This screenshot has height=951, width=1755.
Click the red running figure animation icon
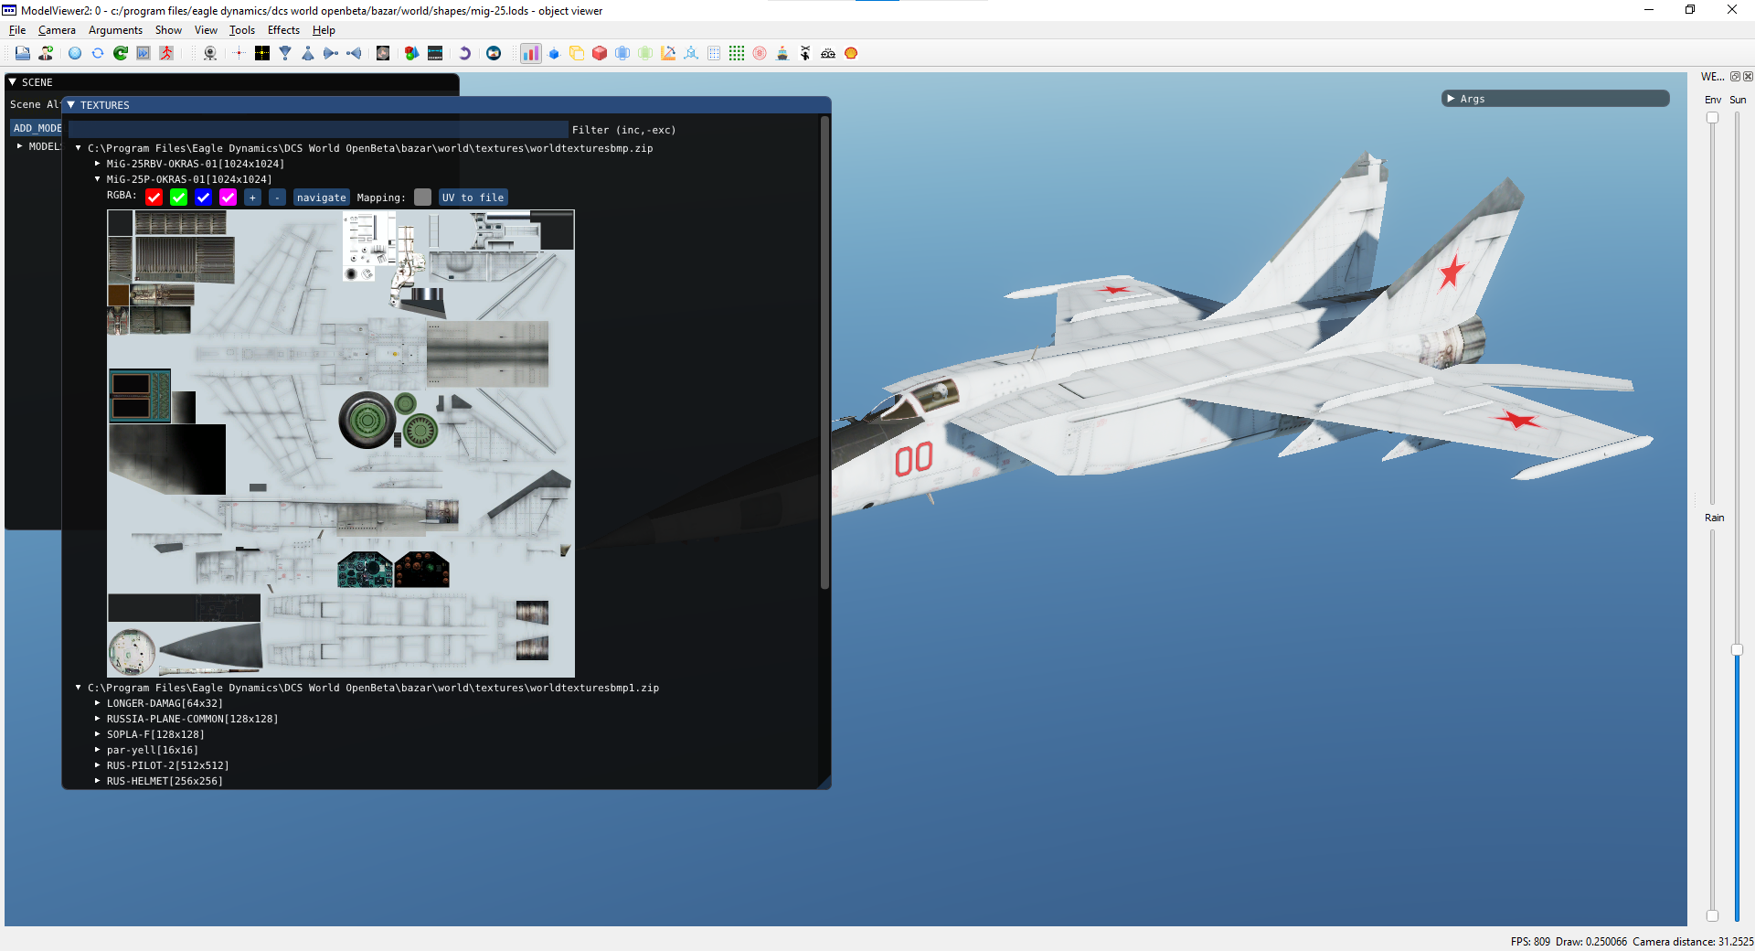click(x=166, y=53)
